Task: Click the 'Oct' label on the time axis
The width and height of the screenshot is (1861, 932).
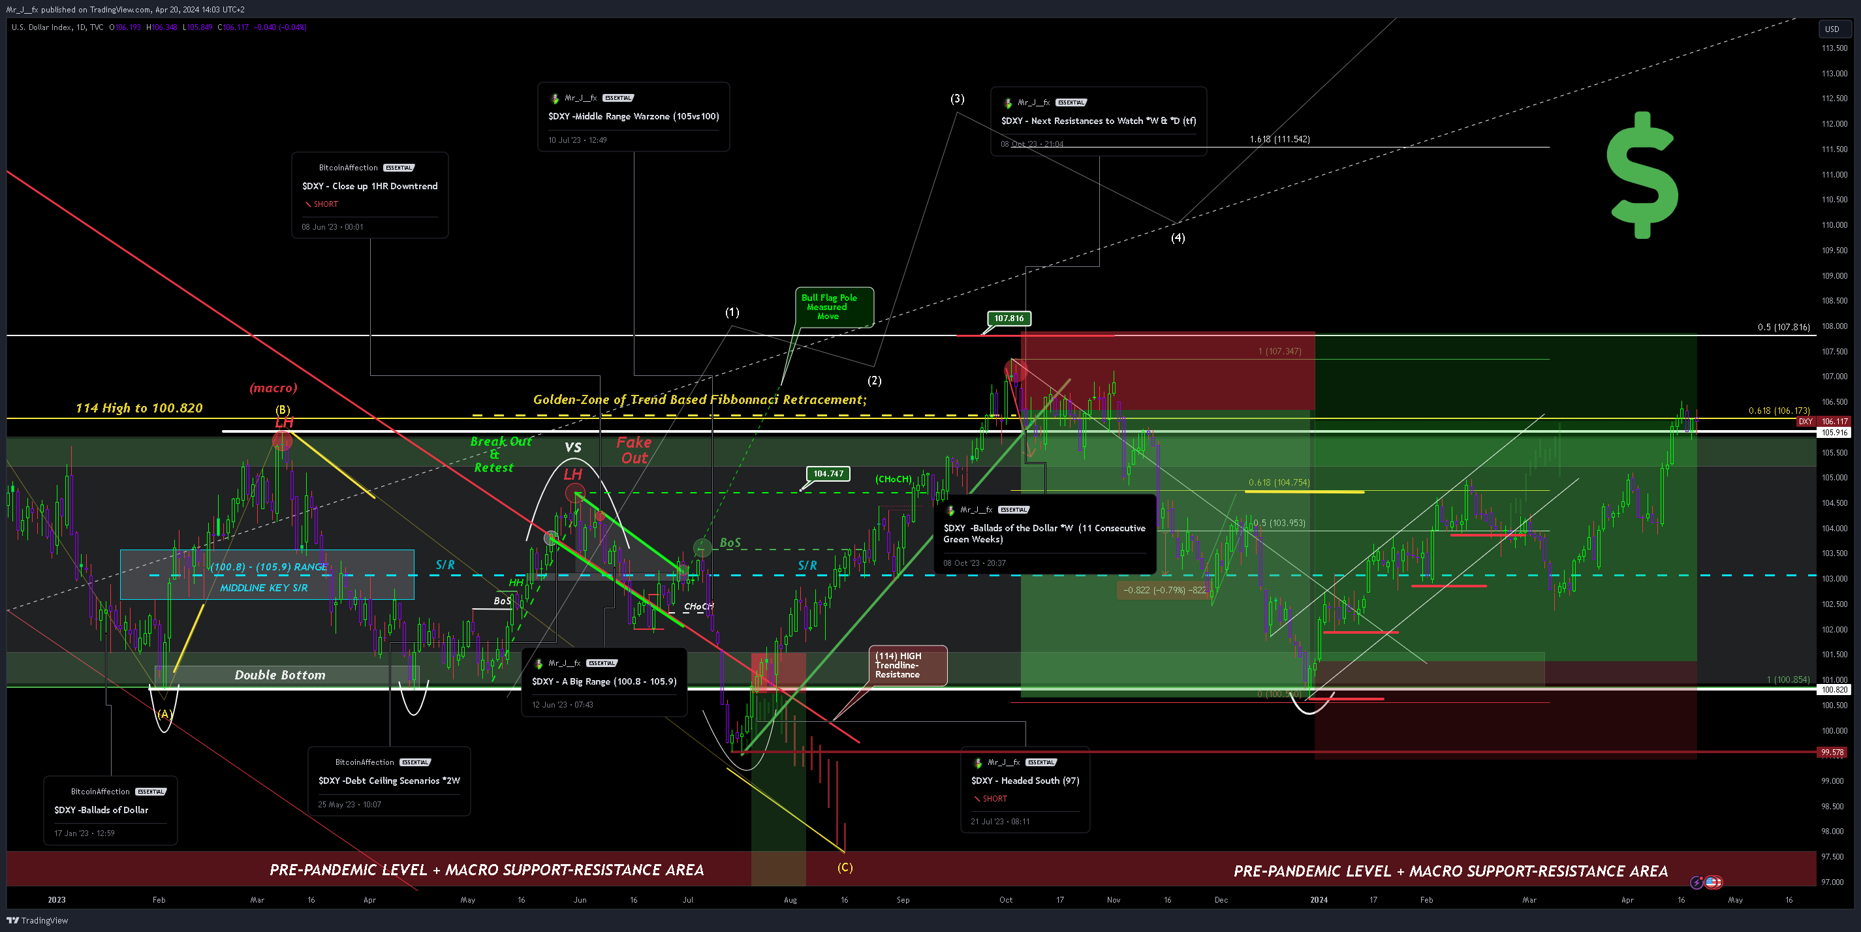Action: 1006,900
